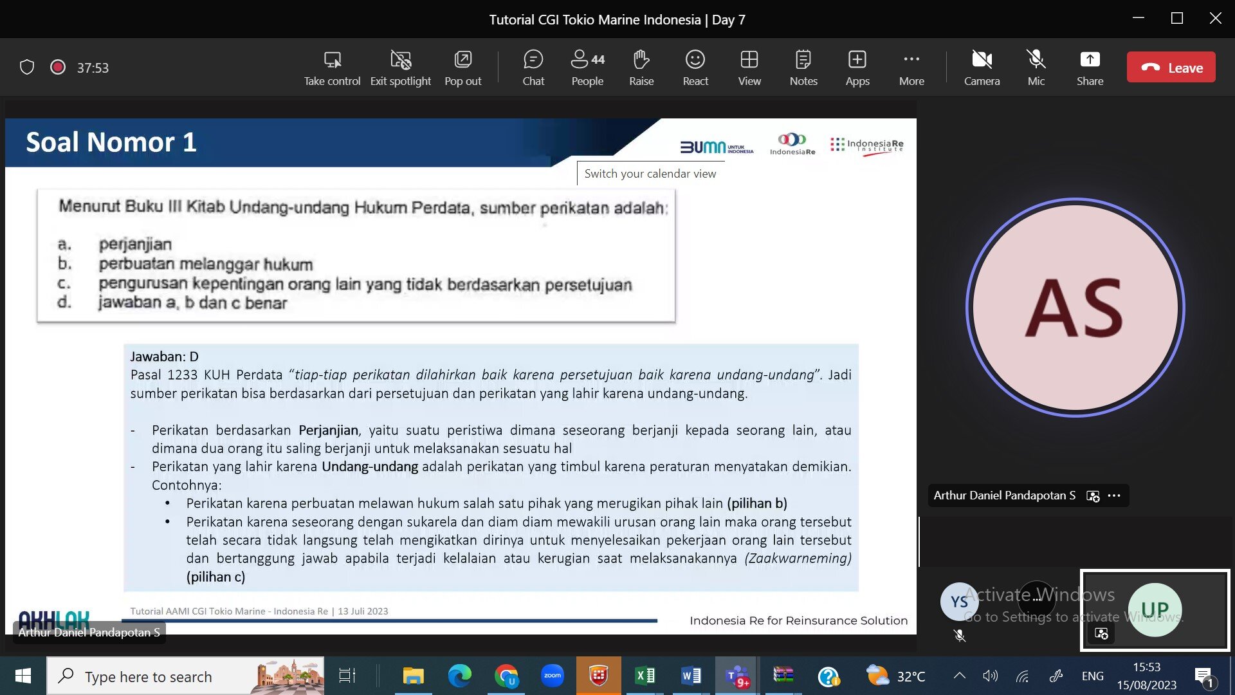Image resolution: width=1235 pixels, height=695 pixels.
Task: Open Google Chrome from the taskbar
Action: tap(506, 676)
